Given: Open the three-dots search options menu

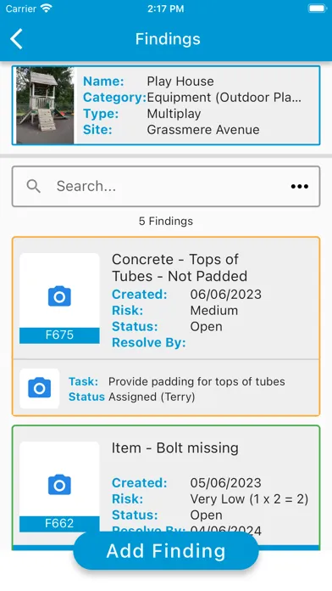Looking at the screenshot, I should point(300,186).
